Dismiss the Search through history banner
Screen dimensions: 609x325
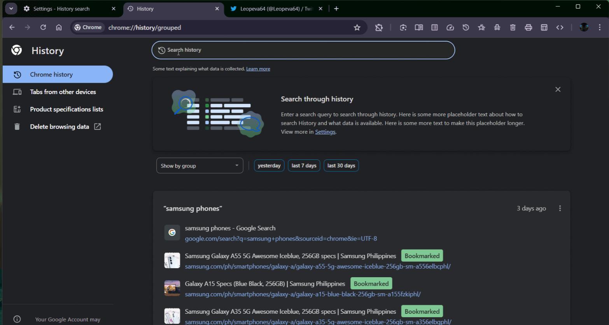click(x=558, y=89)
